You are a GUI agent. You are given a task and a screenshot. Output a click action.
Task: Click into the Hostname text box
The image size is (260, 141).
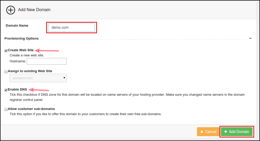coord(47,61)
